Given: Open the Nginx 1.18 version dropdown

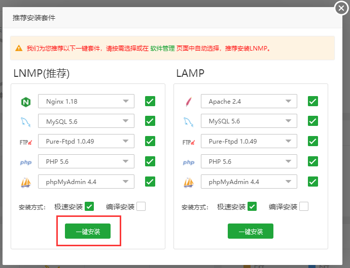Looking at the screenshot, I should click(x=86, y=101).
